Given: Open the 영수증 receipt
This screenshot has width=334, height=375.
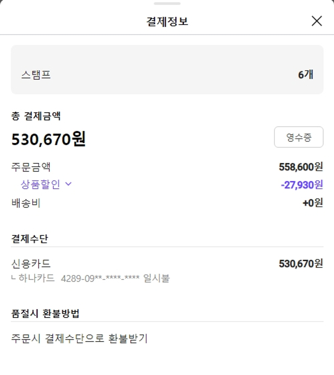Looking at the screenshot, I should 298,137.
